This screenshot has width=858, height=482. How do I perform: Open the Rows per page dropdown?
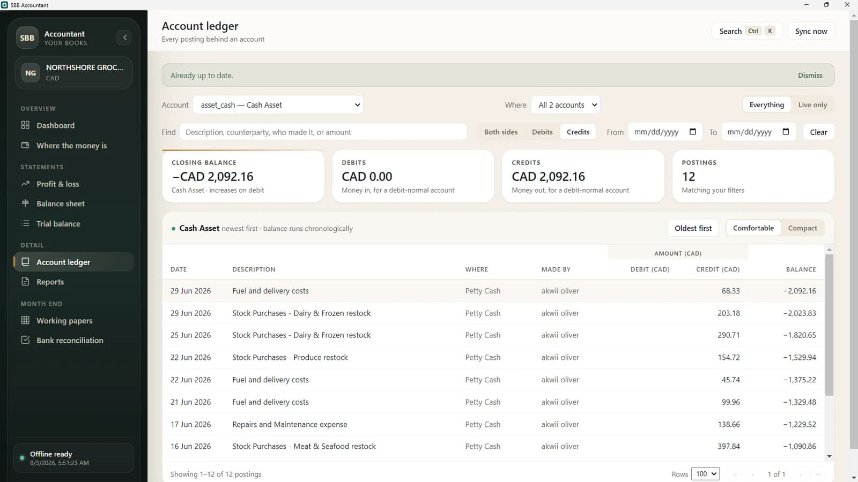[705, 474]
